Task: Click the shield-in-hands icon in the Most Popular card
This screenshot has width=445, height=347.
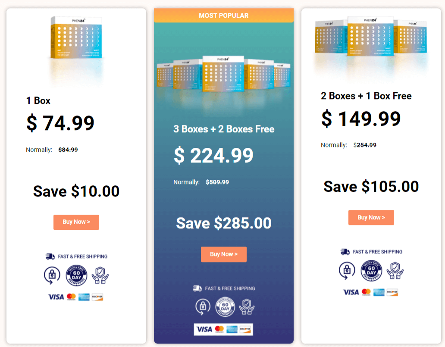Action: point(247,307)
